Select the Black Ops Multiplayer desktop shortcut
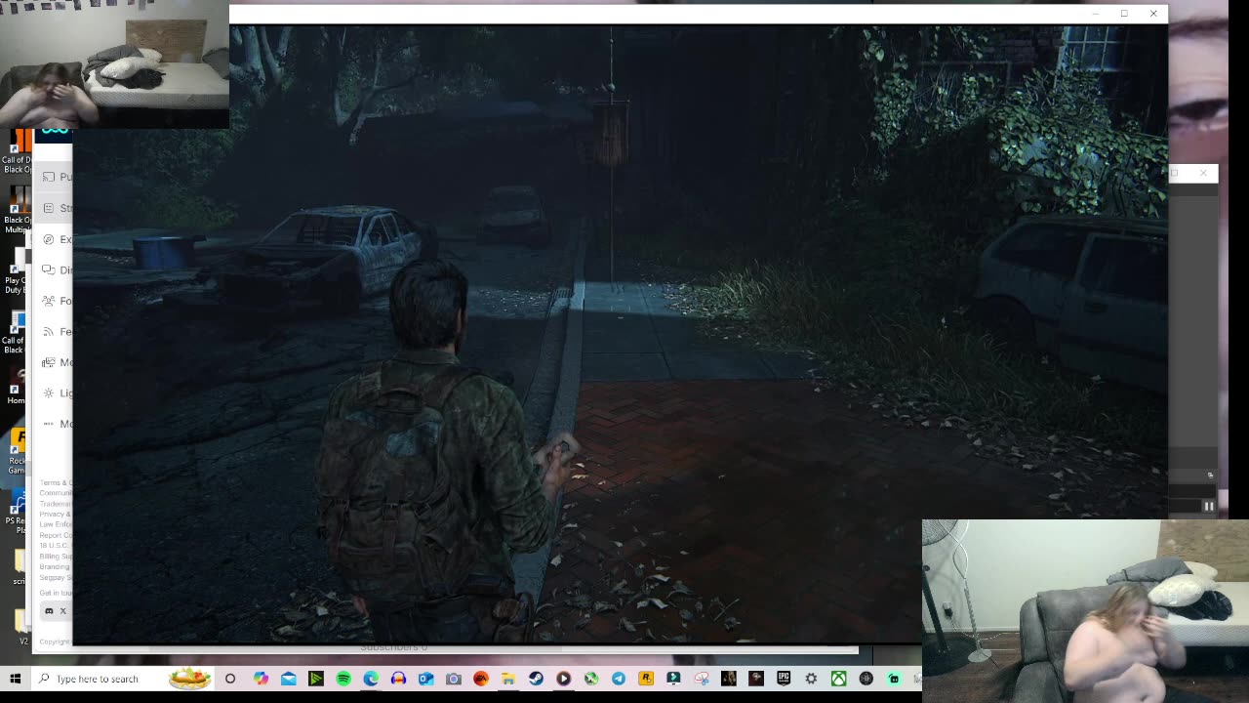The image size is (1249, 703). 17,210
